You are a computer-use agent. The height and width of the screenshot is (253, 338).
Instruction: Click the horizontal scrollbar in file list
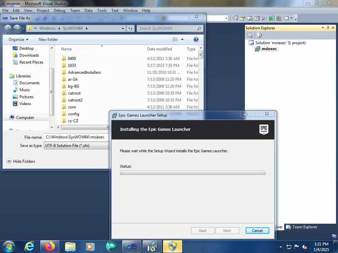point(85,127)
